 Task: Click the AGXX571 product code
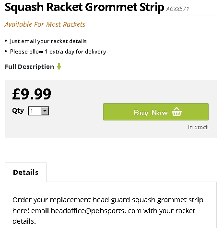coord(177,9)
